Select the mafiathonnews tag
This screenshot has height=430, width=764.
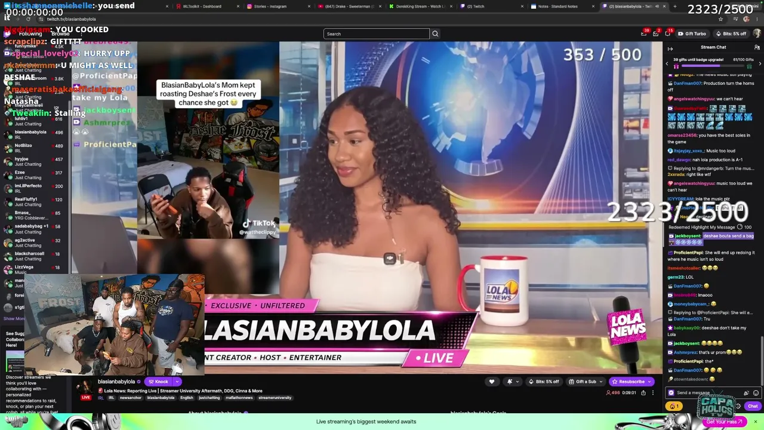click(239, 398)
